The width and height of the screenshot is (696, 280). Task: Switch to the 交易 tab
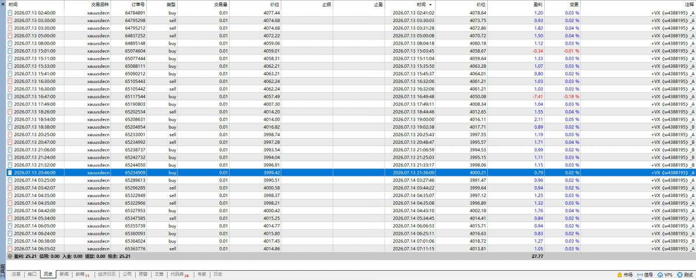coord(16,274)
